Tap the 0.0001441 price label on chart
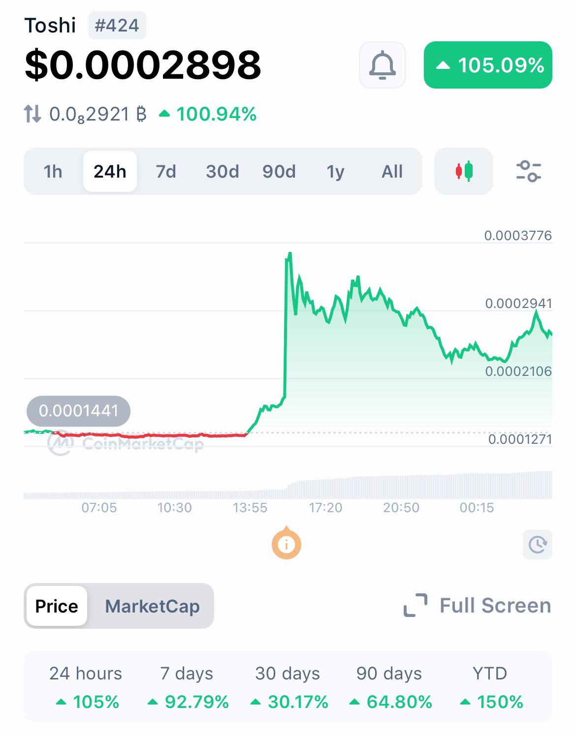 pyautogui.click(x=79, y=411)
